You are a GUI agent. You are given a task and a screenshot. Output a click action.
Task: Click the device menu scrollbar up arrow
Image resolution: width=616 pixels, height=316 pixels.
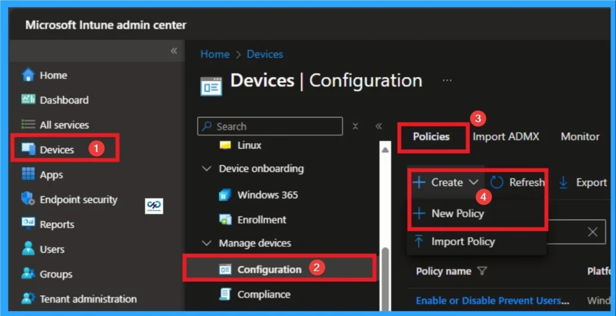(385, 150)
